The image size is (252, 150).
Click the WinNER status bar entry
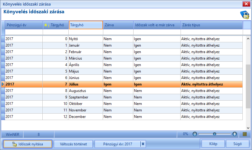[x=12, y=134]
